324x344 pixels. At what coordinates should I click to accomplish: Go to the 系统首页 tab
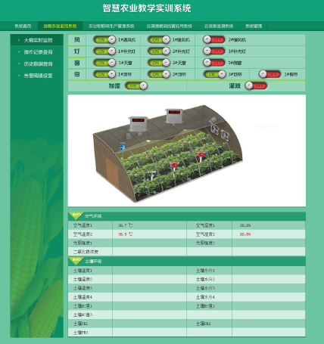click(x=23, y=26)
